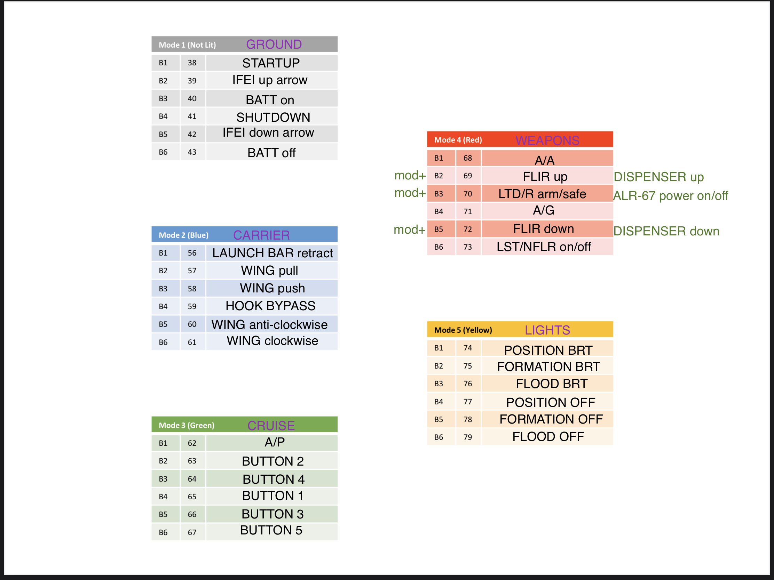This screenshot has height=580, width=774.
Task: Click the LIGHTS title in yellow header
Action: [x=547, y=330]
